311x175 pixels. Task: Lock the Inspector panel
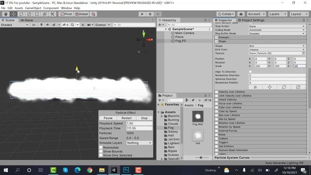pos(304,20)
